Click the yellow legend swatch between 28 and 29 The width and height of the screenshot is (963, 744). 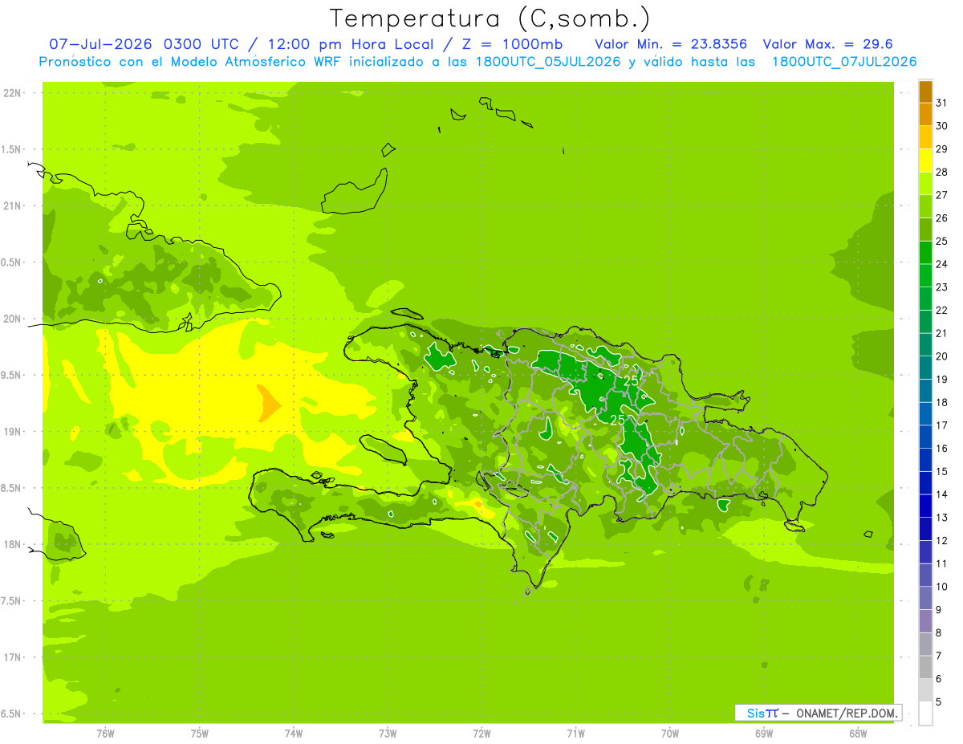[925, 161]
